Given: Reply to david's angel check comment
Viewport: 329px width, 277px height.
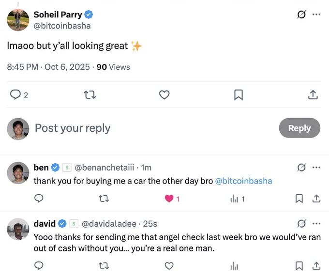Looking at the screenshot, I should [x=39, y=265].
